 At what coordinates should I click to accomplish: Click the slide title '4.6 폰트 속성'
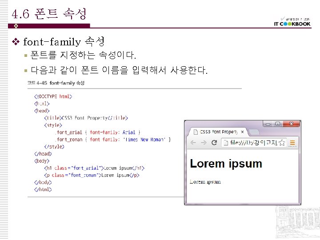click(x=49, y=14)
